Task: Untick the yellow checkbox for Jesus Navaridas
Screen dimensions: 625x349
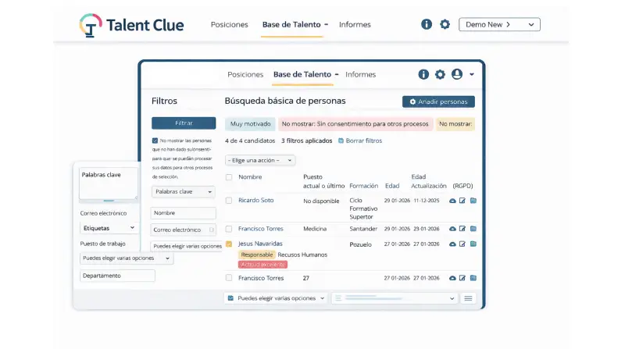Action: point(229,244)
